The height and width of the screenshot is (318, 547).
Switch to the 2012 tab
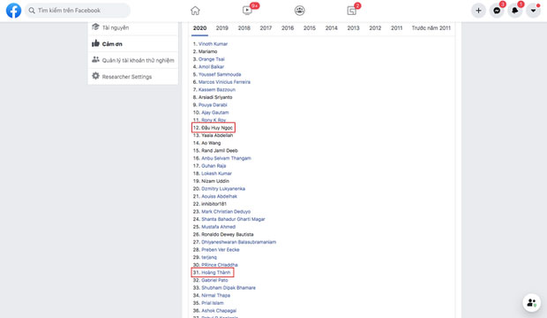(375, 28)
